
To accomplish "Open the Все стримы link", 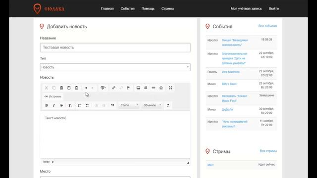I will (268, 151).
